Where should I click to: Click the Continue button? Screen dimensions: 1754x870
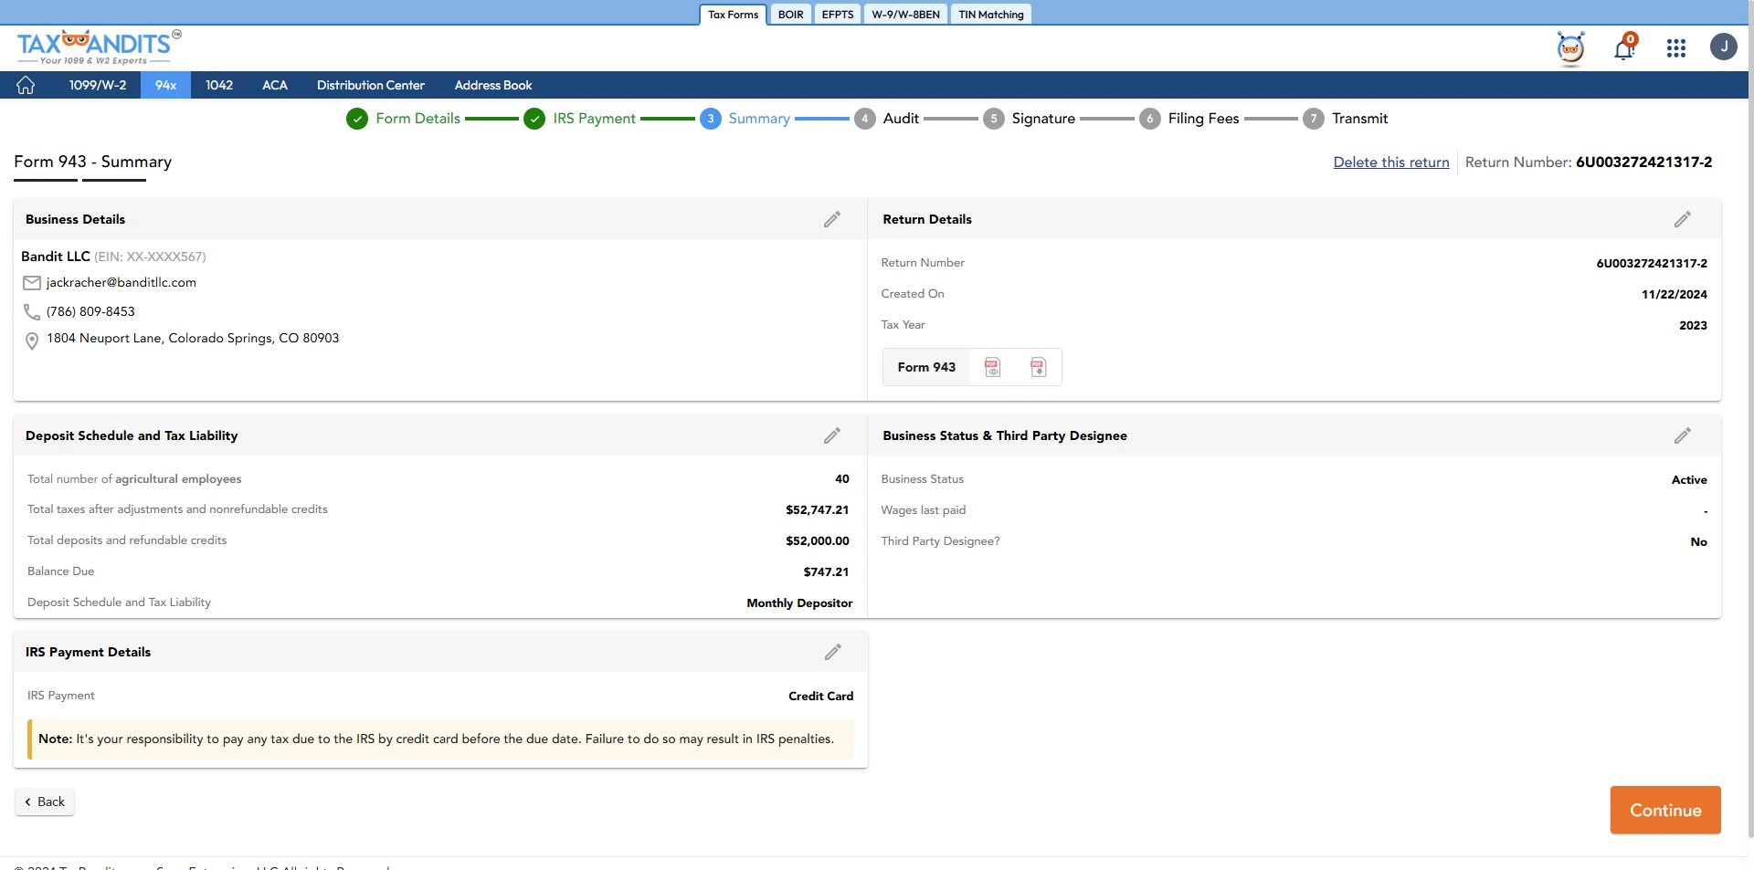click(1664, 810)
